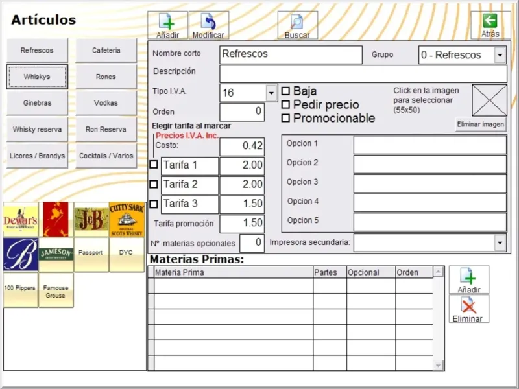Viewport: 519px width, 389px height.
Task: Click the Tarifa 3 name field
Action: pyautogui.click(x=189, y=204)
